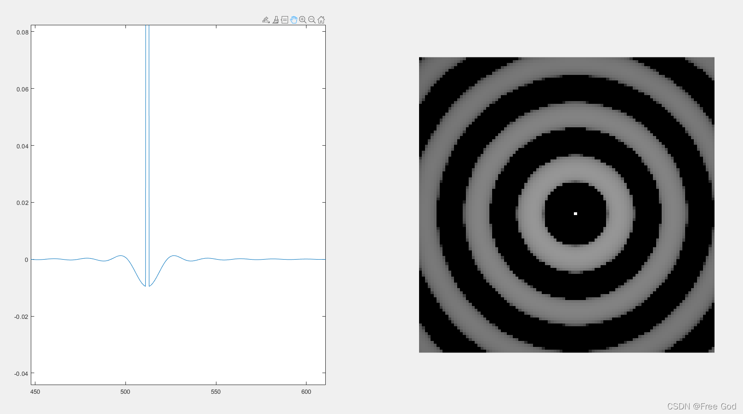Restore the original view with home icon
This screenshot has width=743, height=414.
point(321,20)
